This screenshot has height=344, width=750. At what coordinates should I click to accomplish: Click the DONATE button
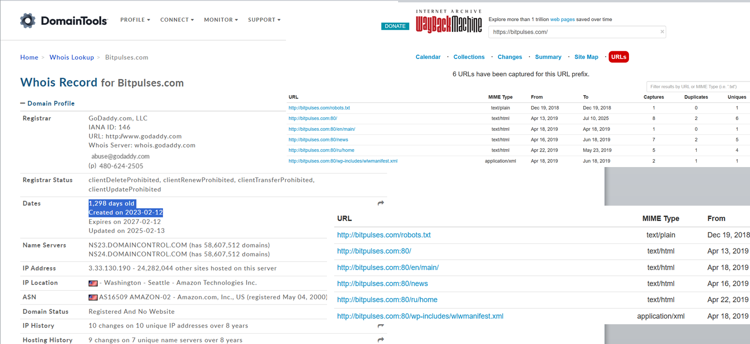coord(395,26)
